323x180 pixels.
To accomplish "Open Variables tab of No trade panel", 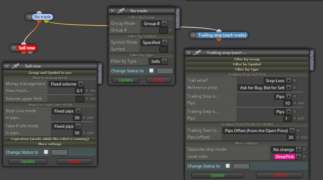I will [x=177, y=18].
